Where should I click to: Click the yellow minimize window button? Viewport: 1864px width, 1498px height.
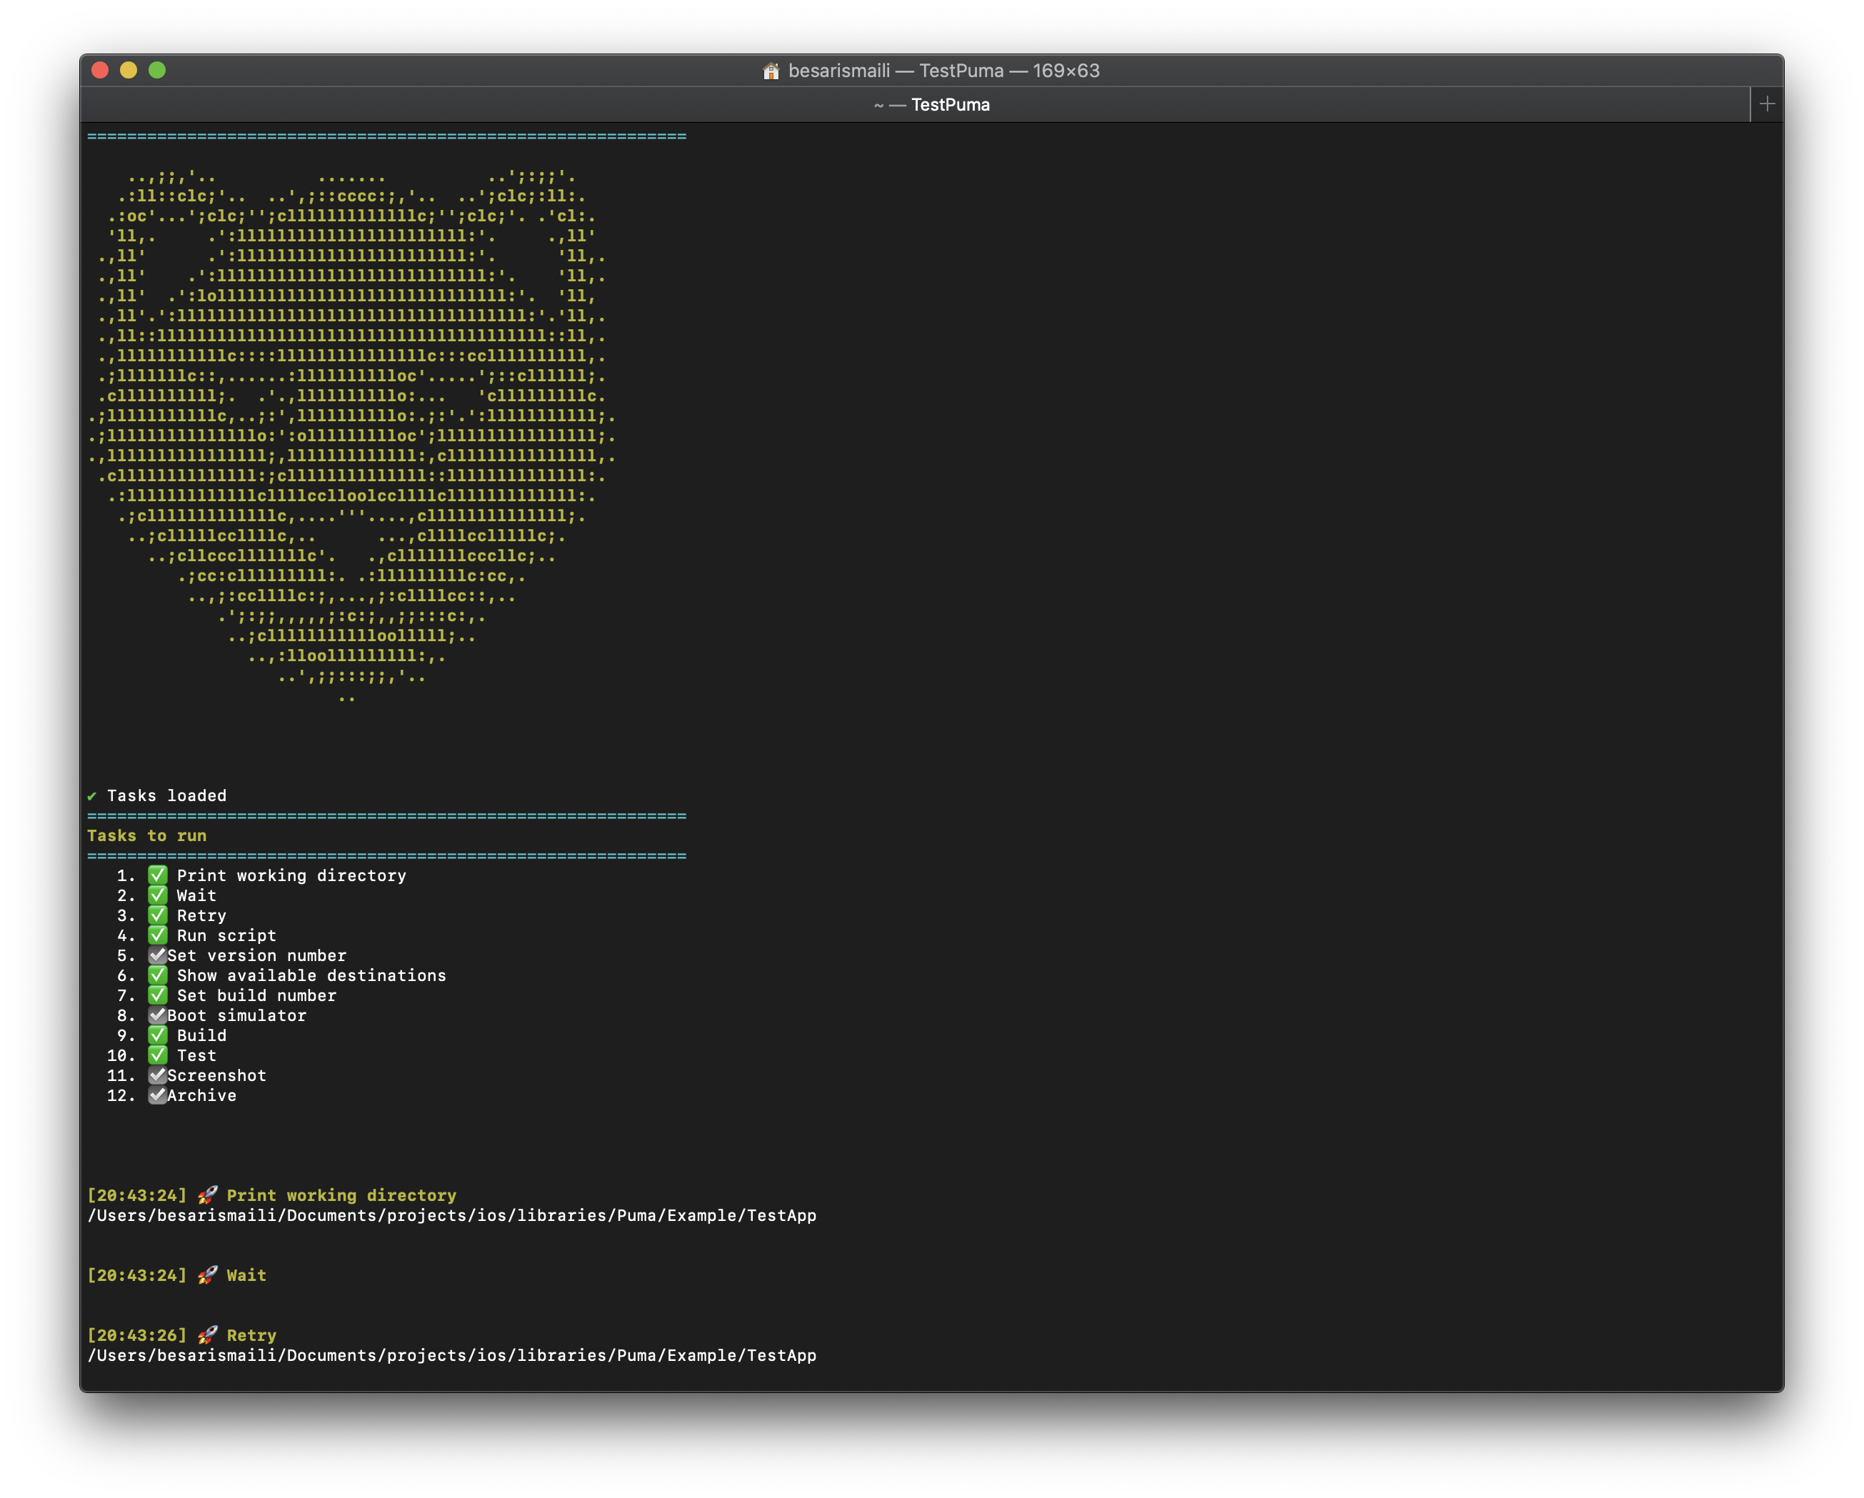coord(128,70)
